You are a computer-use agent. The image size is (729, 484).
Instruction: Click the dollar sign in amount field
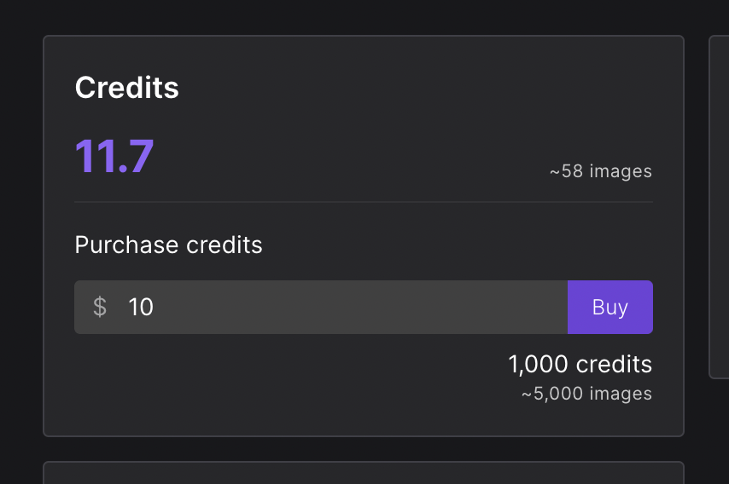coord(100,307)
